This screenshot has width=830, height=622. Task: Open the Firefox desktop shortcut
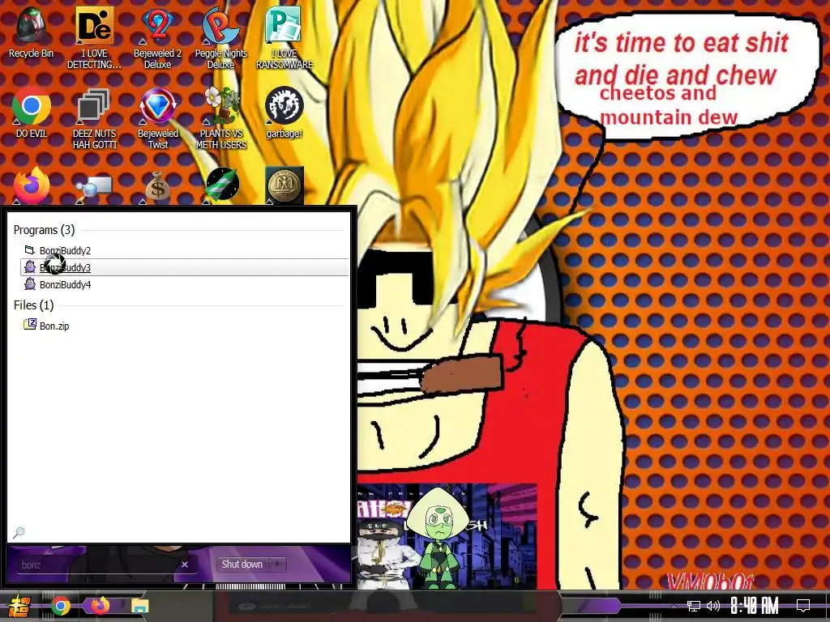coord(32,185)
